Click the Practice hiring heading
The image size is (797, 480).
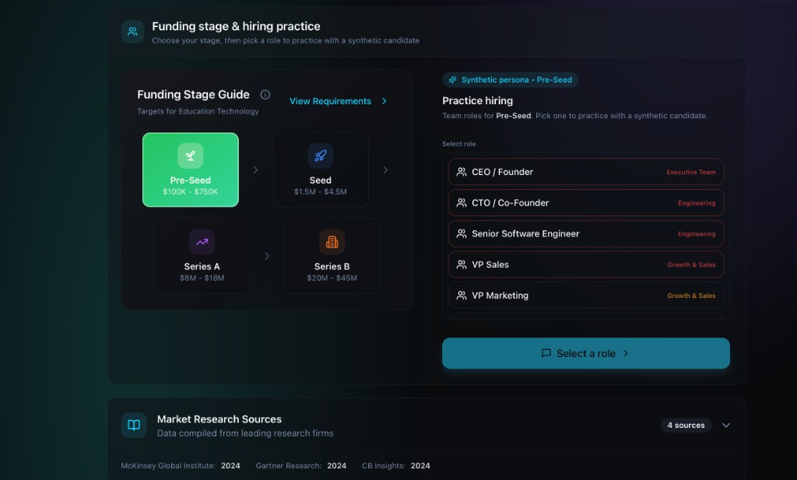[477, 100]
